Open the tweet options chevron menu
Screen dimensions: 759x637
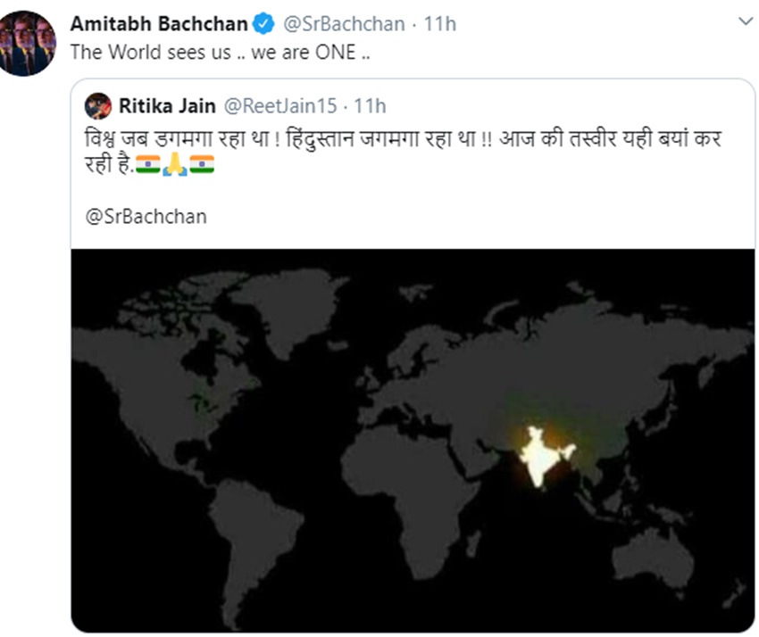(x=745, y=23)
